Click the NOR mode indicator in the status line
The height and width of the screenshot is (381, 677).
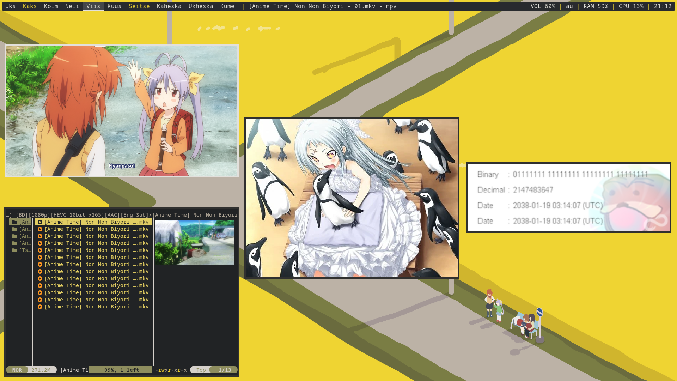click(x=17, y=370)
